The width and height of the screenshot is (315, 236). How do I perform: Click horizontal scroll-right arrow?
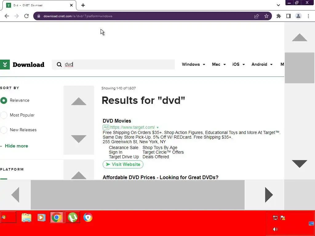pos(269,195)
